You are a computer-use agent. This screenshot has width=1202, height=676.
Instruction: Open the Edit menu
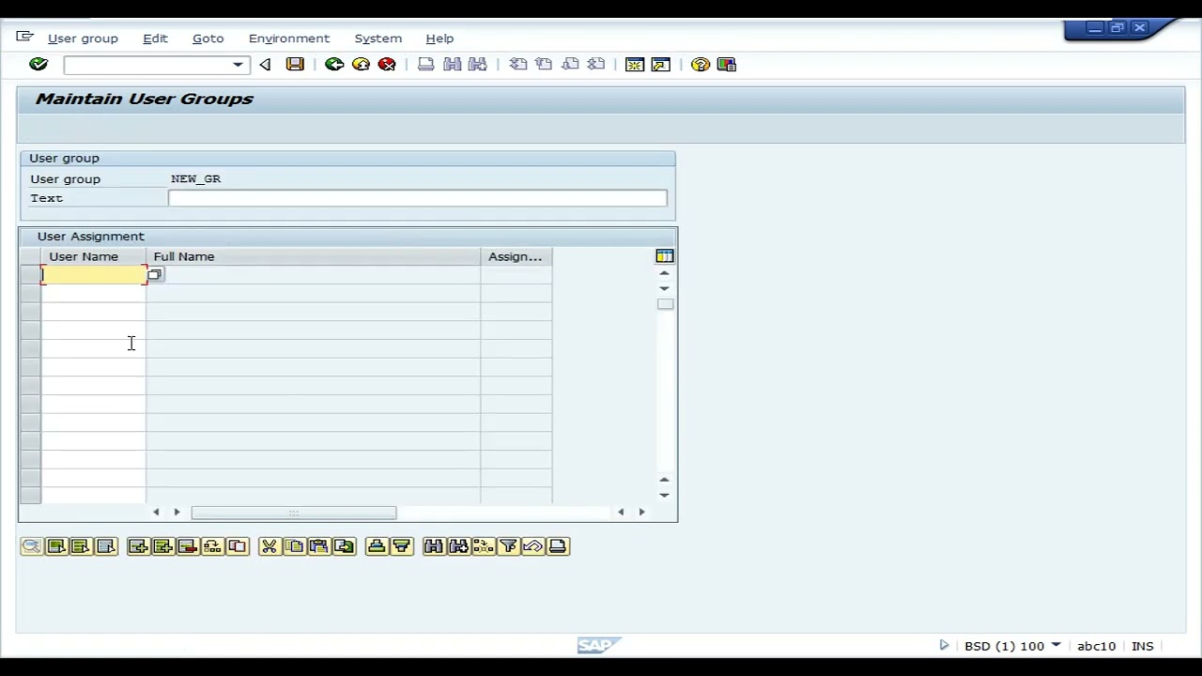[x=155, y=38]
